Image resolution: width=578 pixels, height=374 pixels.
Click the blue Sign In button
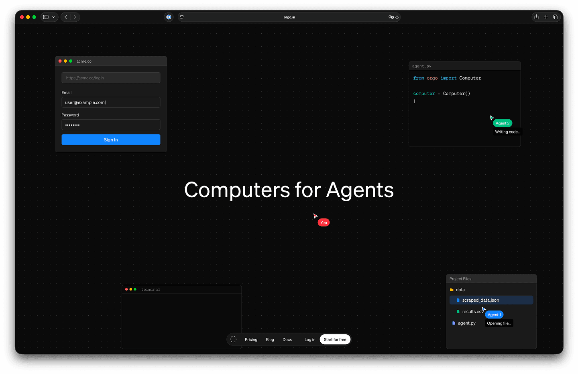click(111, 140)
